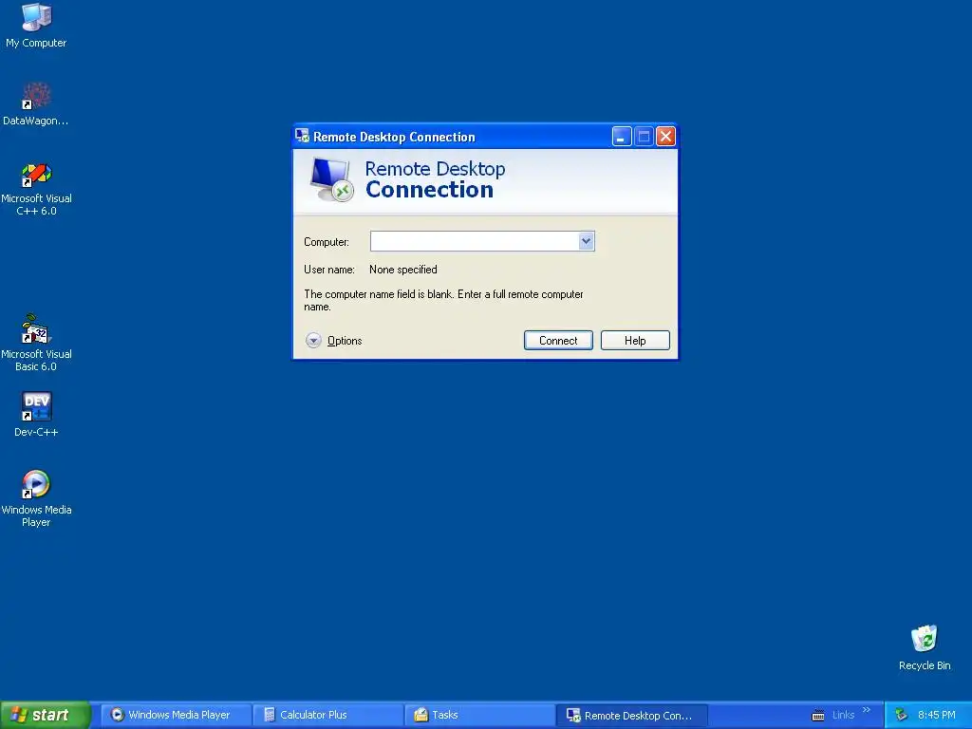The width and height of the screenshot is (972, 729).
Task: Open the My Computer desktop icon
Action: pyautogui.click(x=36, y=26)
